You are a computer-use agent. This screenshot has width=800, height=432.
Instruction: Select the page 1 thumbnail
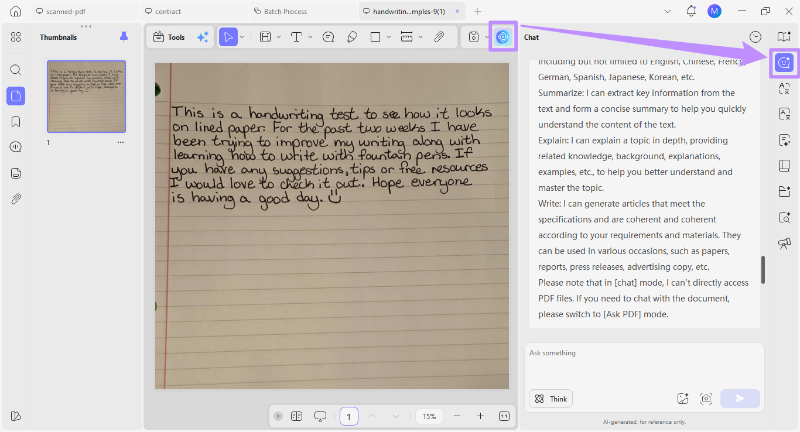86,97
